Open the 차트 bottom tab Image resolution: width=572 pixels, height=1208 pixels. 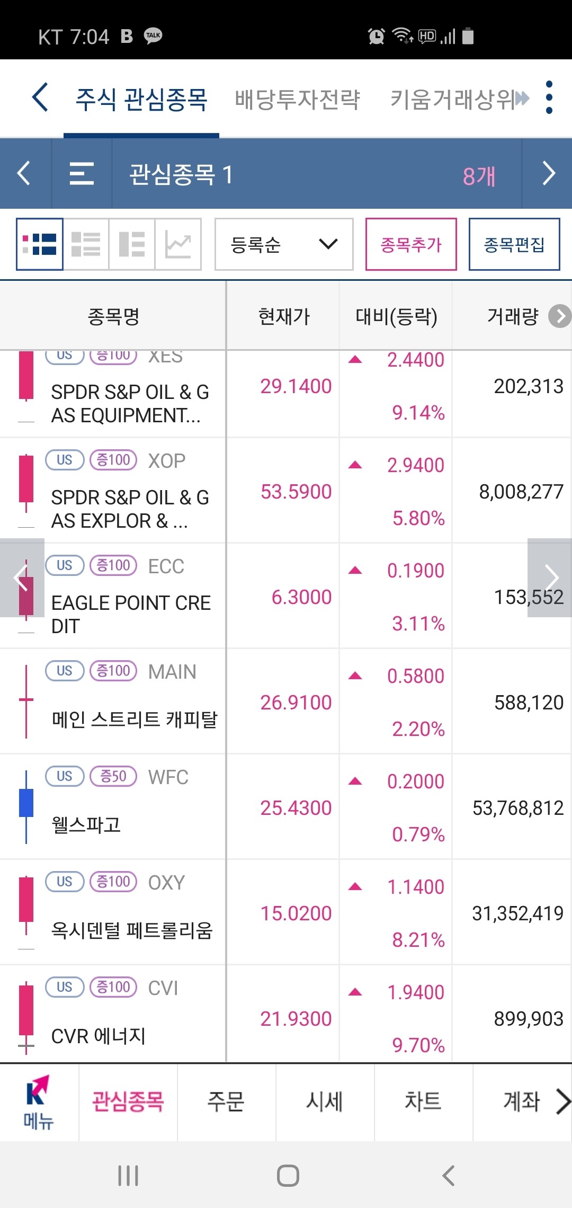pyautogui.click(x=423, y=1102)
